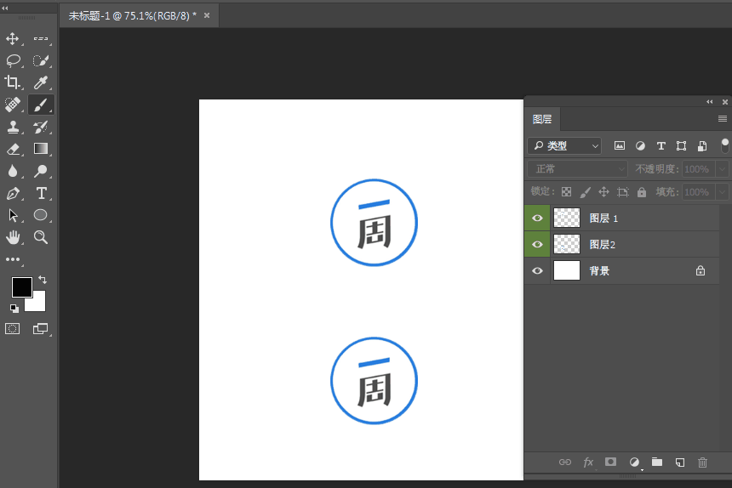Select the 图层2 layer thumbnail
The height and width of the screenshot is (488, 732).
coord(567,244)
